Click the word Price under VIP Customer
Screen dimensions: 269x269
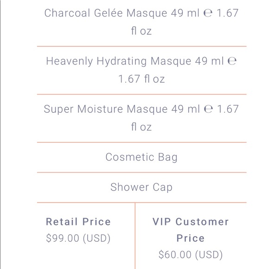(191, 238)
